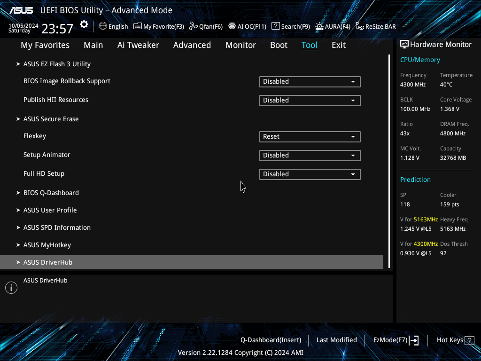
Task: Click the info circle icon
Action: 11,288
